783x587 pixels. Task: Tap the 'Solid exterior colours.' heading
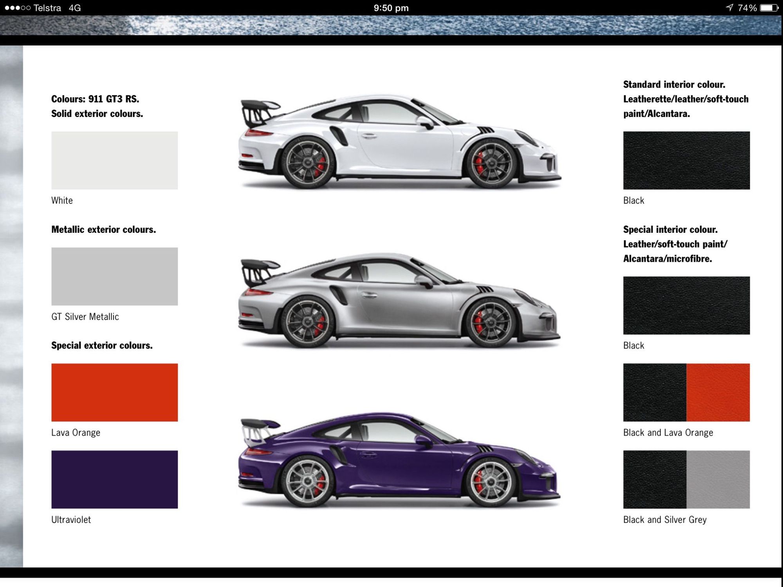click(x=97, y=113)
